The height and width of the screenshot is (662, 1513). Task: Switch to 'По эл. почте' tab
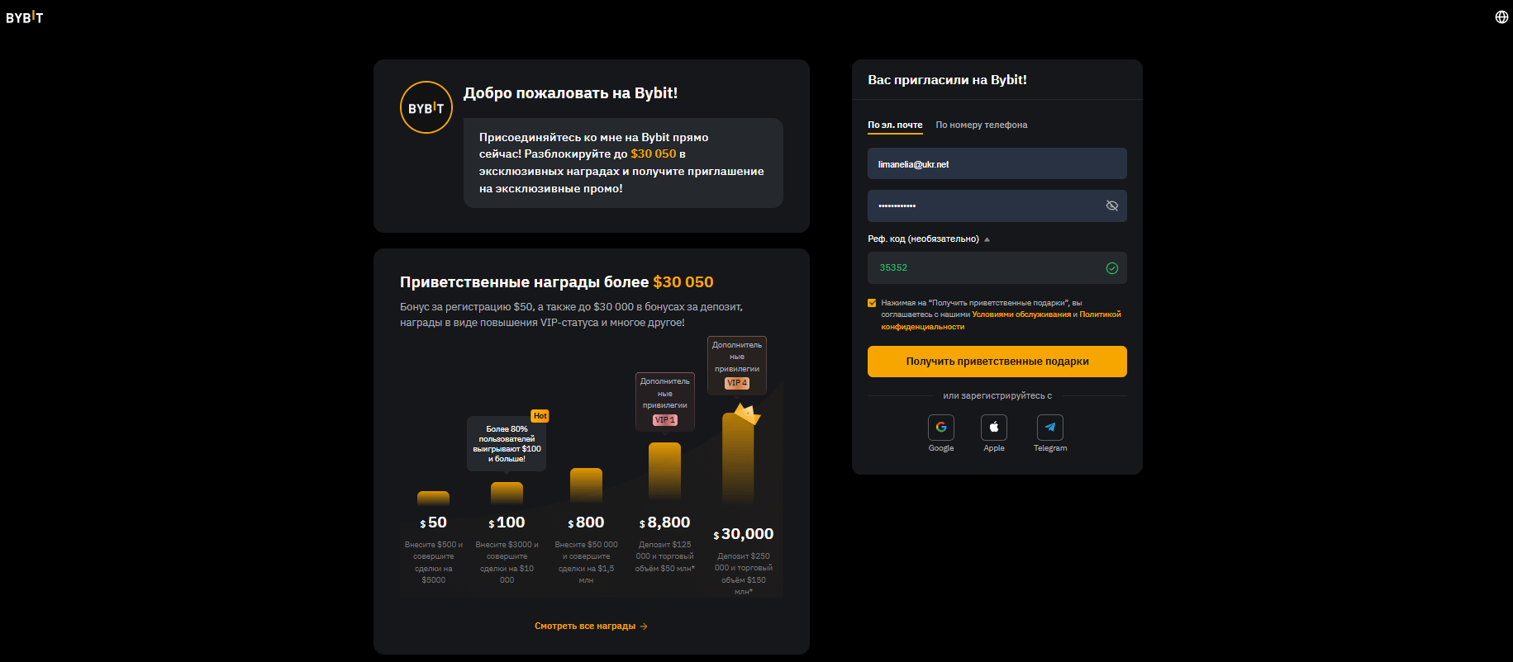[x=895, y=125]
